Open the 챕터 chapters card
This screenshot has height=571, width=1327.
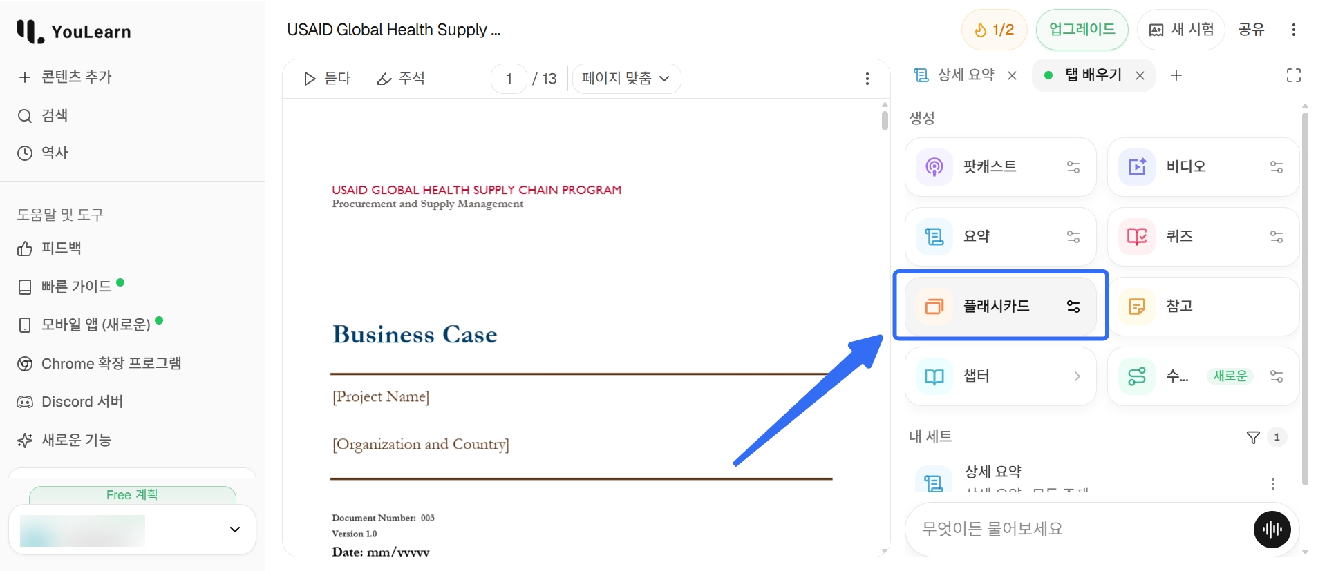pyautogui.click(x=1000, y=376)
